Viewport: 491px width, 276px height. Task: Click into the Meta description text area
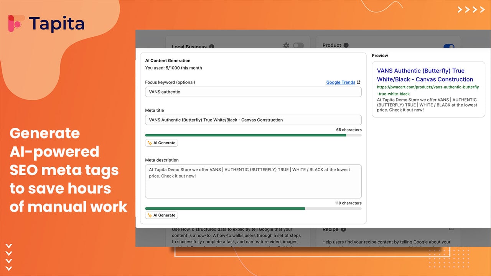tap(253, 181)
